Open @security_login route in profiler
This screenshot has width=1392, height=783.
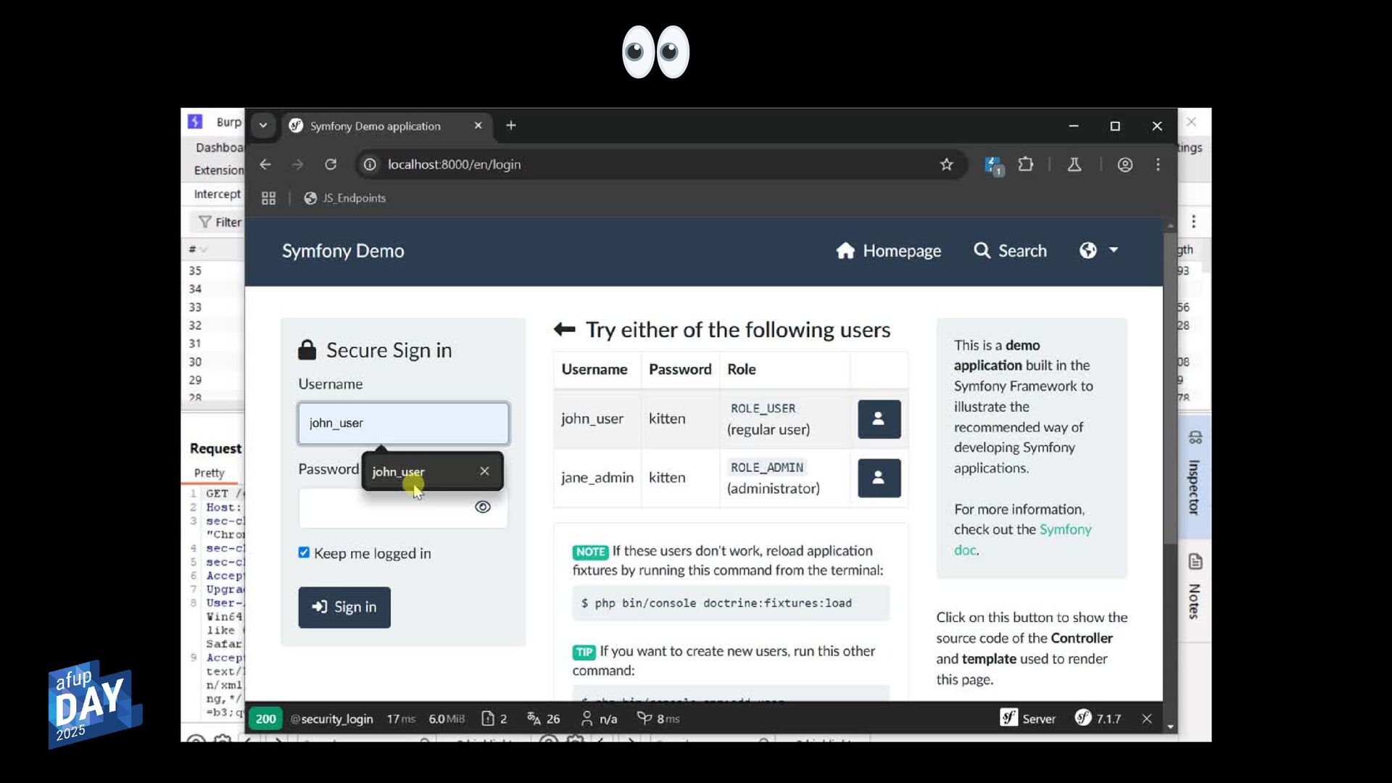click(x=331, y=718)
